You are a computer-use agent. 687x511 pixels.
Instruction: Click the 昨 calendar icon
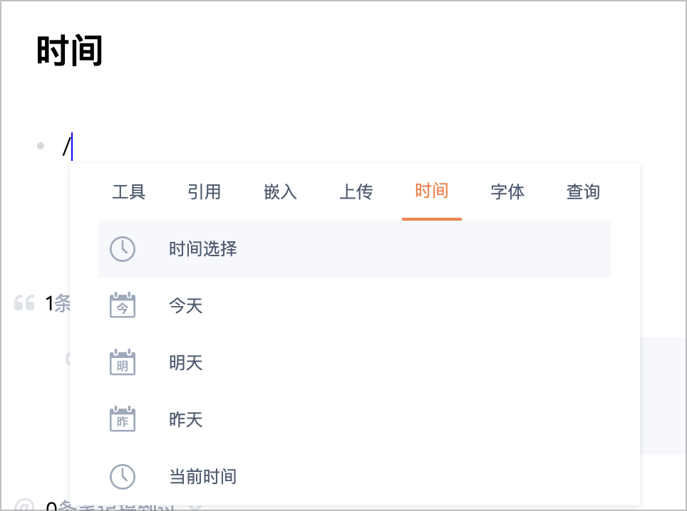[x=123, y=420]
